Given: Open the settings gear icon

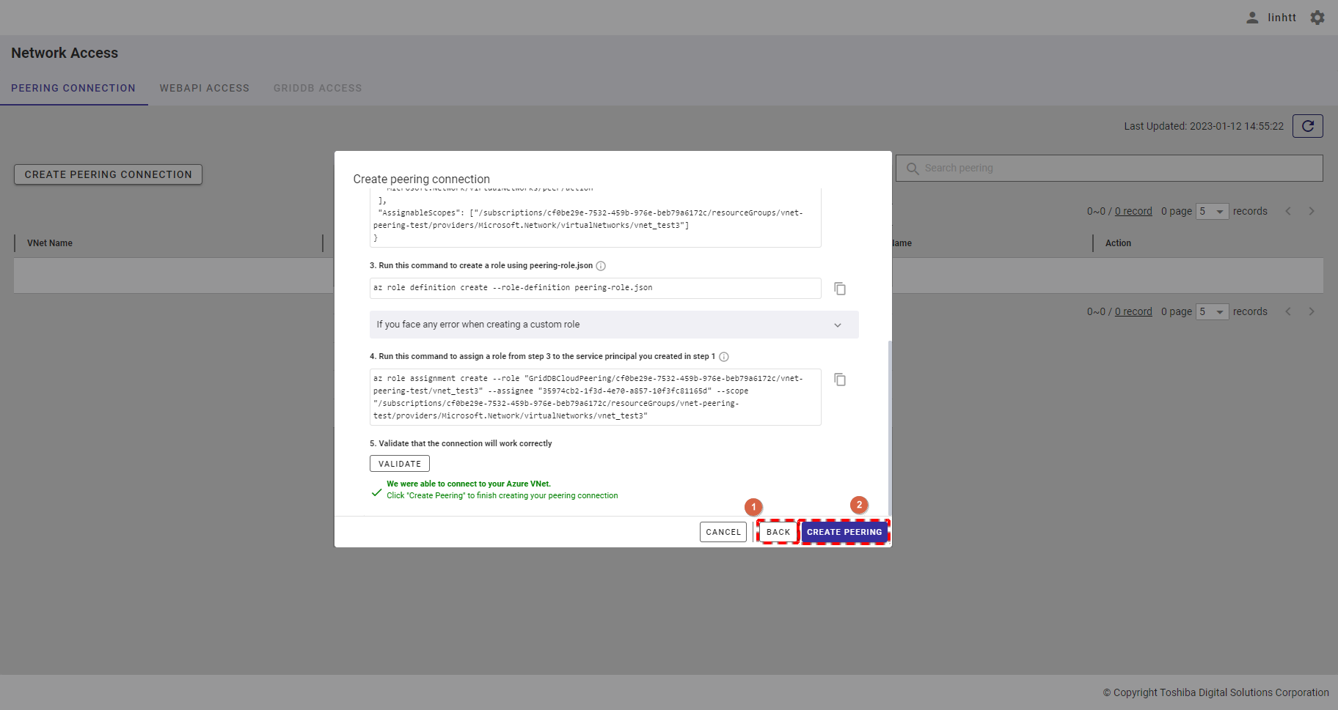Looking at the screenshot, I should tap(1317, 18).
